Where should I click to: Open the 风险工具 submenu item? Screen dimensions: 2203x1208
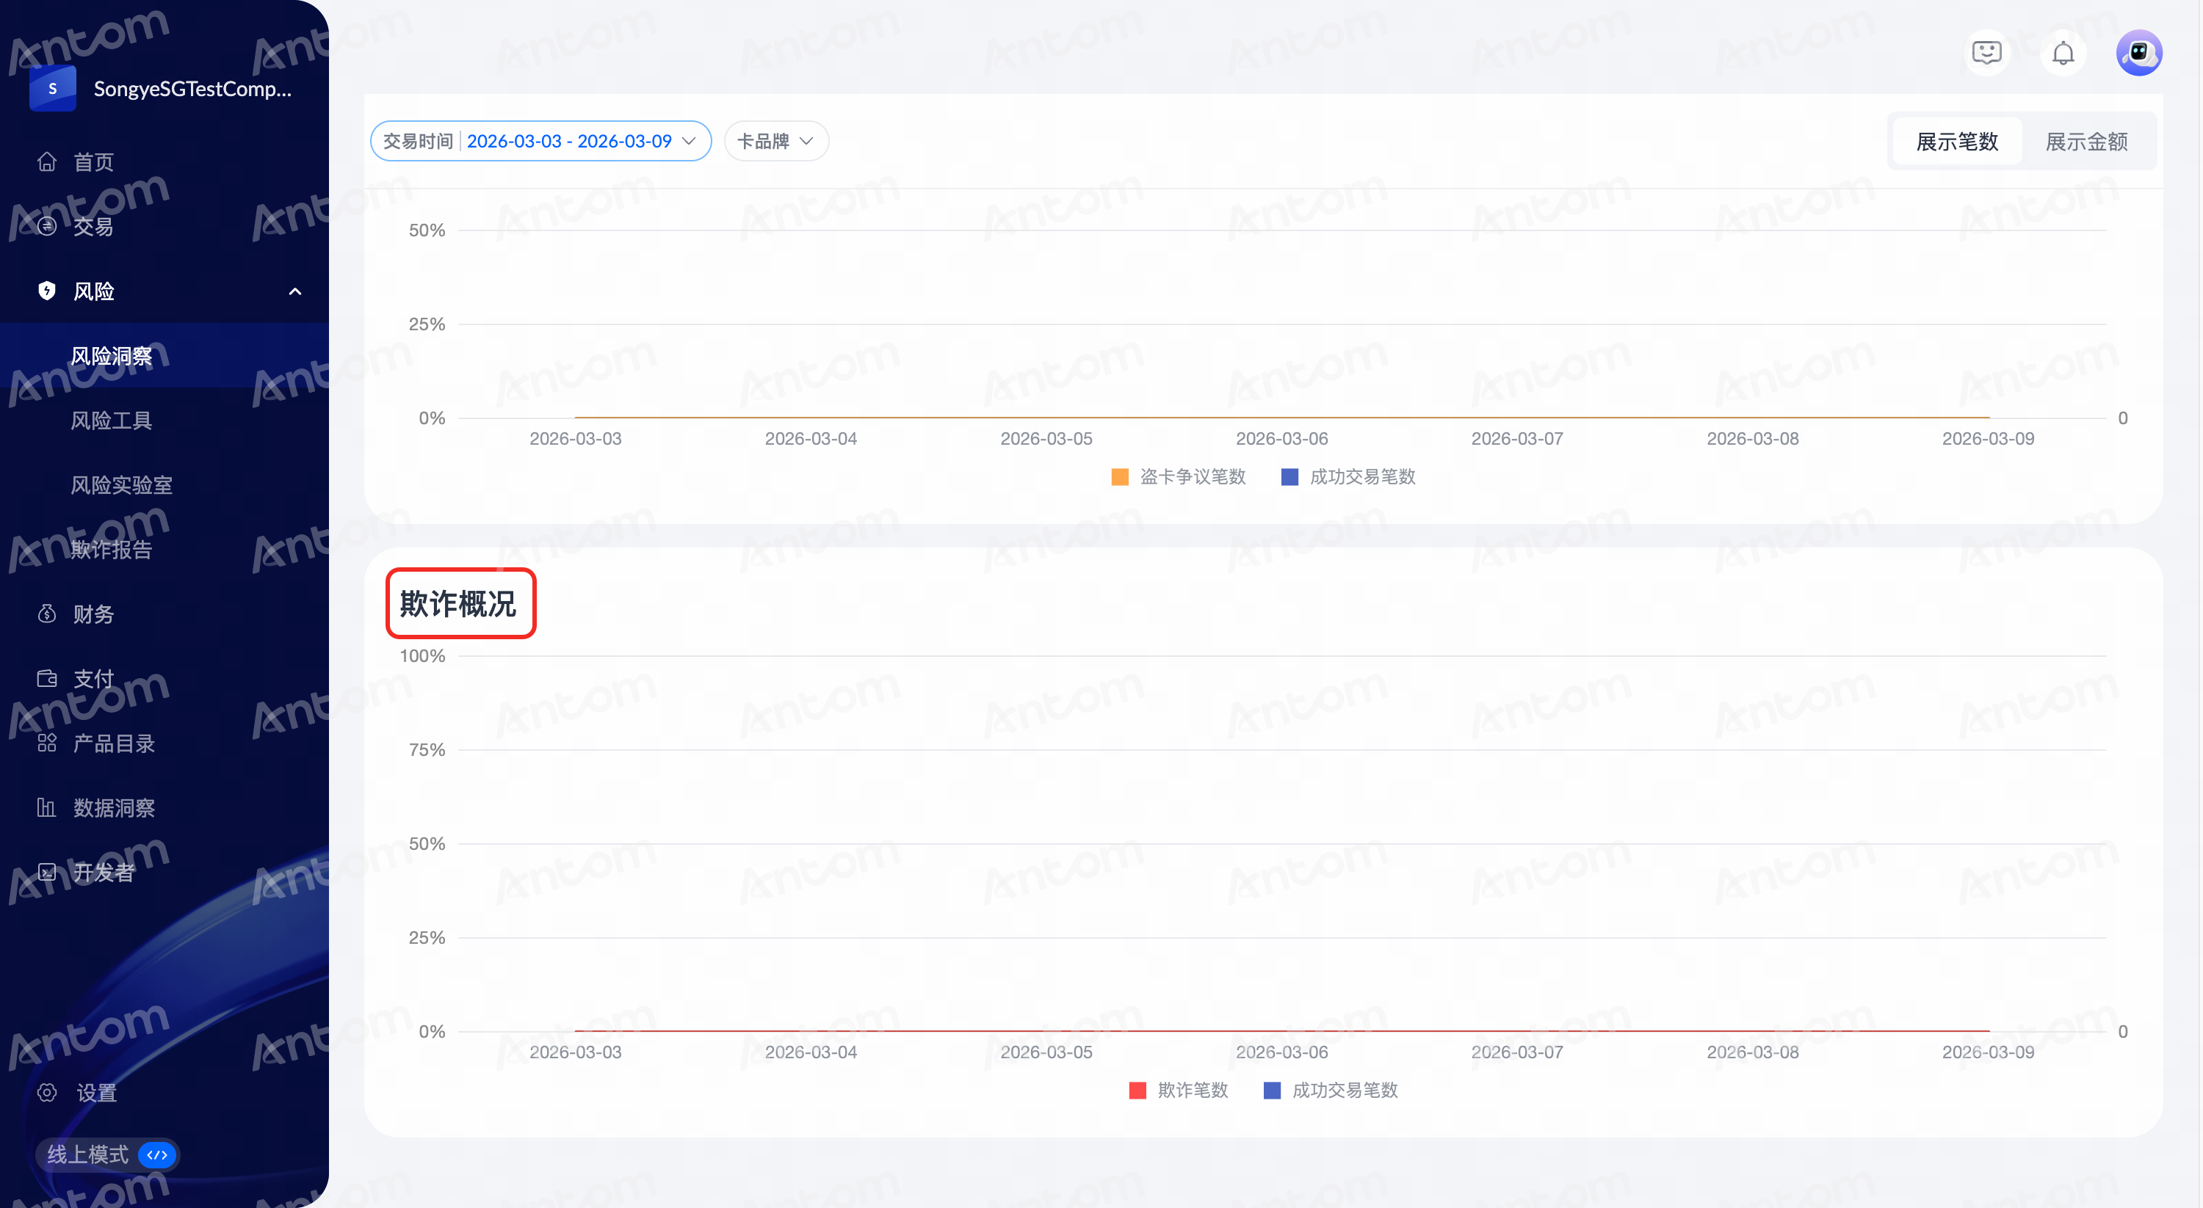[x=111, y=420]
